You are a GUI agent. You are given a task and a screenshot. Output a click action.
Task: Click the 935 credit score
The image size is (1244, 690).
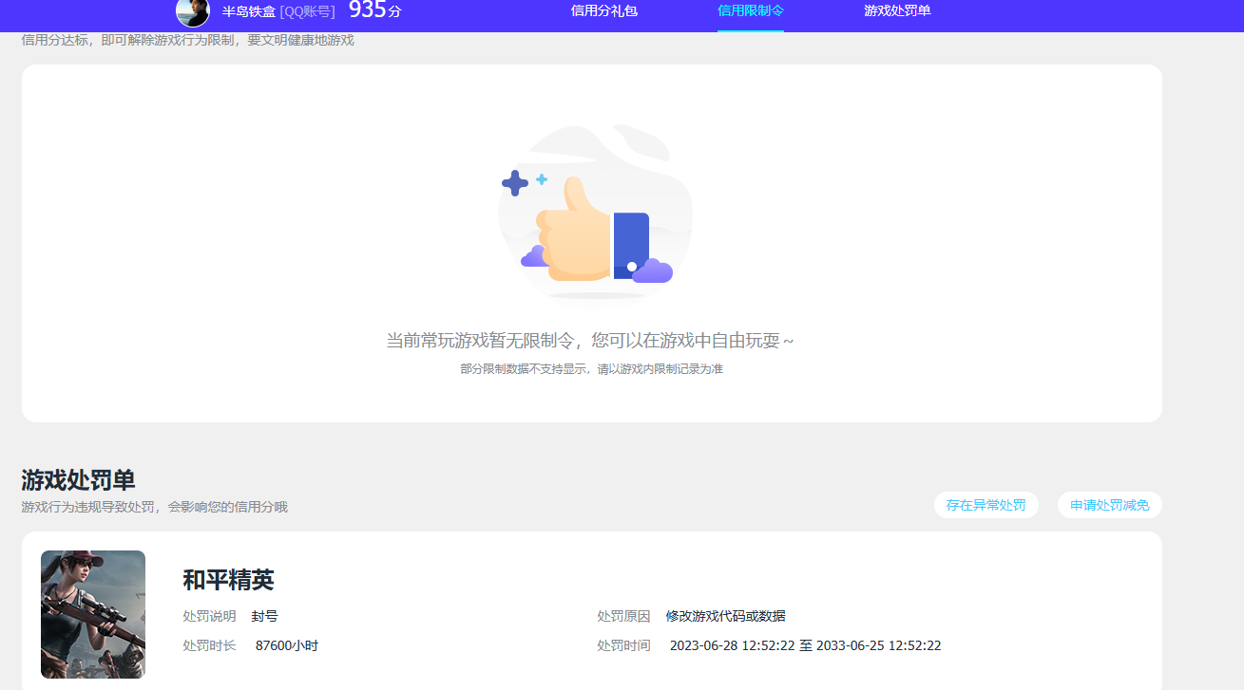click(x=368, y=10)
